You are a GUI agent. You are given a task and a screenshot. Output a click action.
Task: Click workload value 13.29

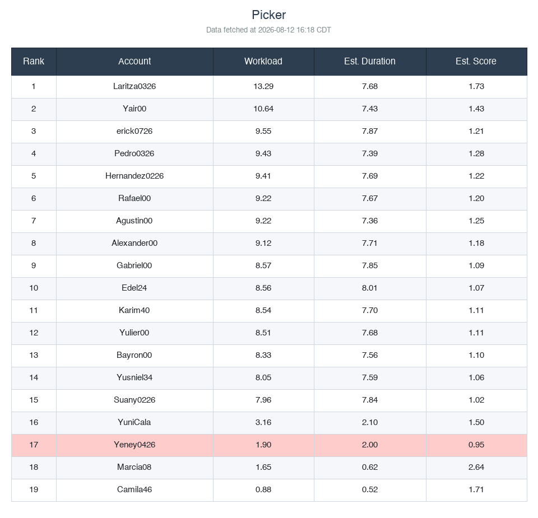click(x=263, y=86)
